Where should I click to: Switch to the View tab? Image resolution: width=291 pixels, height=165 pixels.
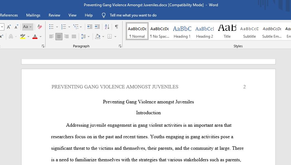(x=72, y=15)
